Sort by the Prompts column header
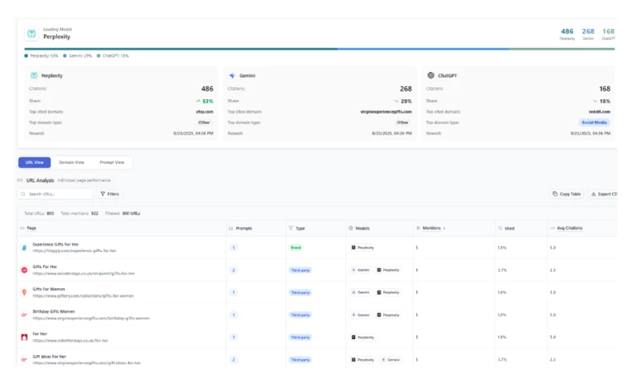The image size is (640, 384). (244, 229)
